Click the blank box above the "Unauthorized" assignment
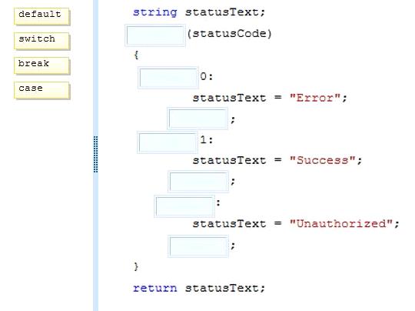Screen dimensions: 415x311 184,206
